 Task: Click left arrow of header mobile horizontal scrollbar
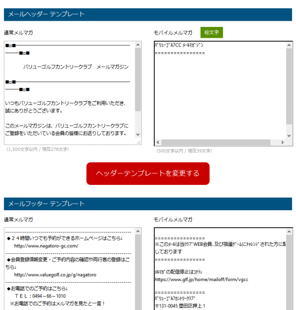click(158, 142)
